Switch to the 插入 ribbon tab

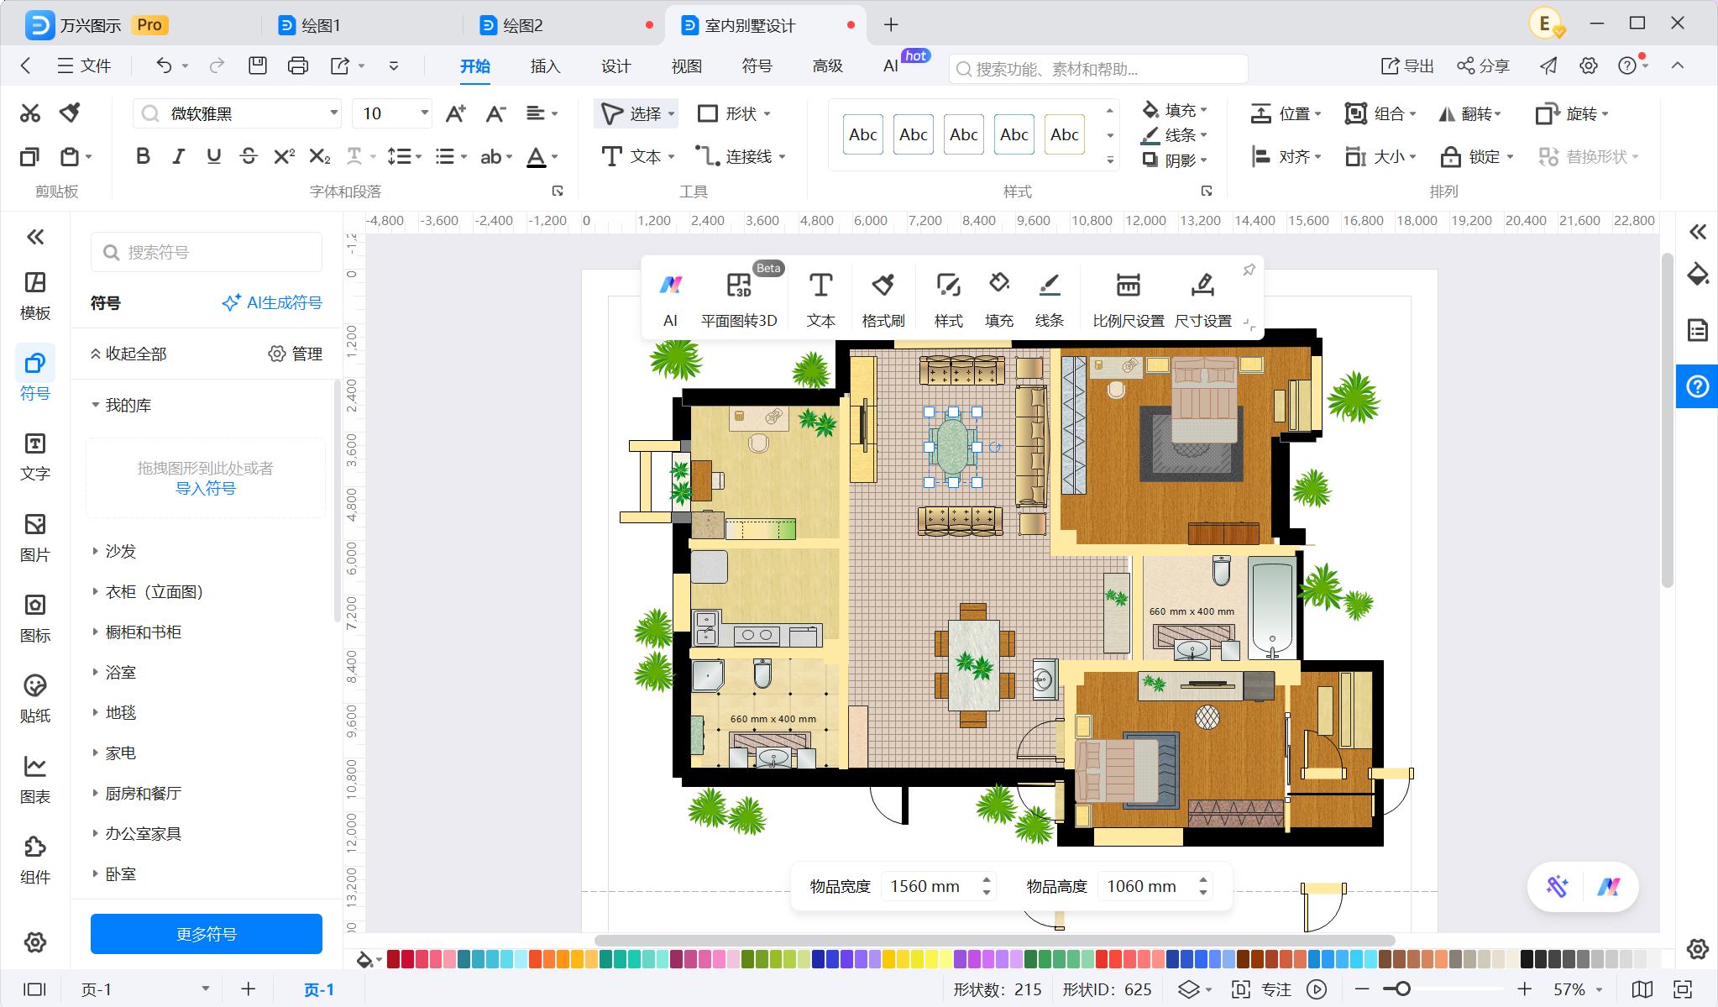click(545, 66)
